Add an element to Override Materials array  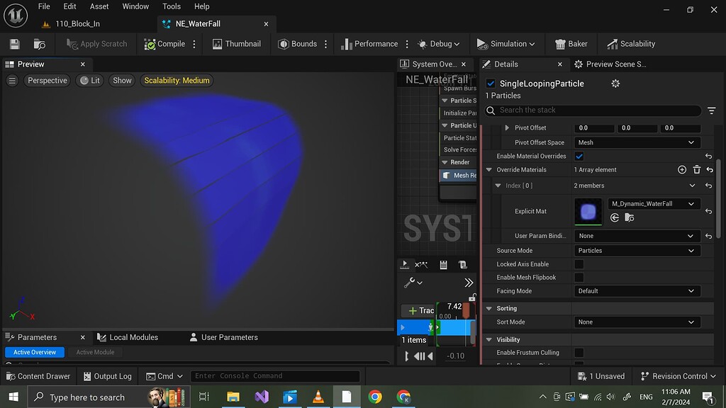click(682, 169)
